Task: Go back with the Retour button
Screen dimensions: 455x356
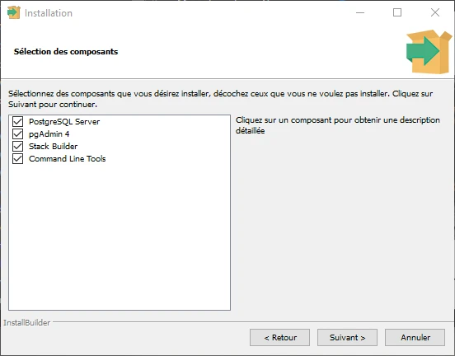Action: [x=279, y=337]
